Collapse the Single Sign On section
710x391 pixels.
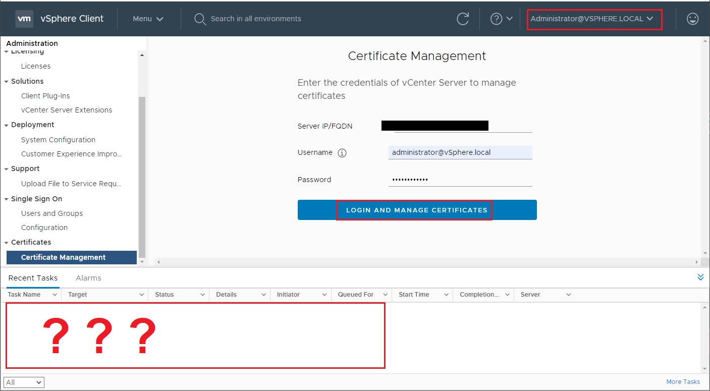[x=7, y=199]
